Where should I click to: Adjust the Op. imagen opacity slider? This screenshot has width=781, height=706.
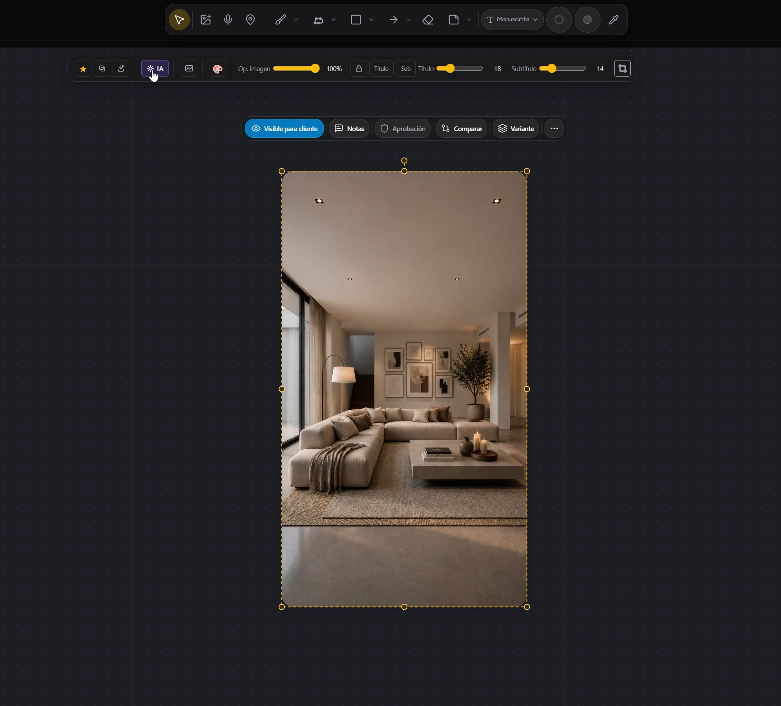tap(296, 69)
